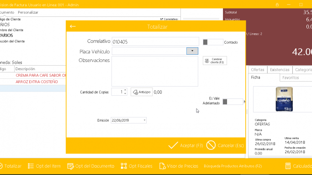Open Opt del Documento icon
312x175 pixels.
point(70,166)
